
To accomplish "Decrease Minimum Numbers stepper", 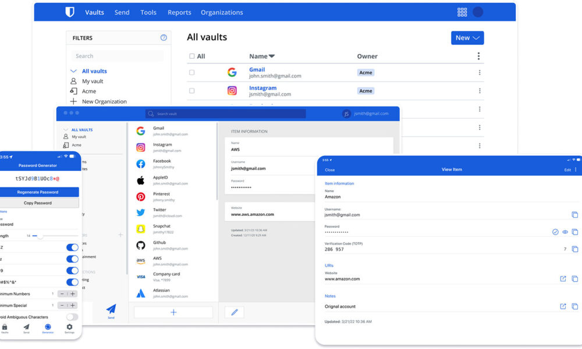I will pyautogui.click(x=62, y=294).
